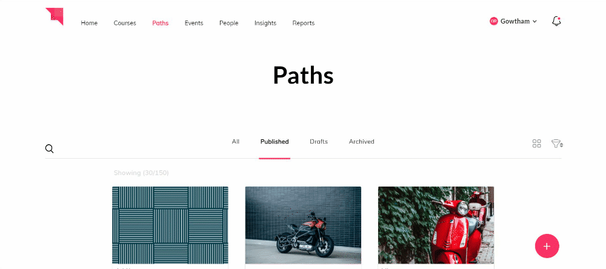Open the black motorcycle path thumbnail
Image resolution: width=606 pixels, height=269 pixels.
pos(303,225)
